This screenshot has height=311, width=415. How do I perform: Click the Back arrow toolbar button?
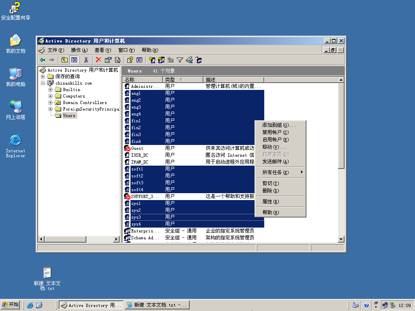[x=43, y=60]
